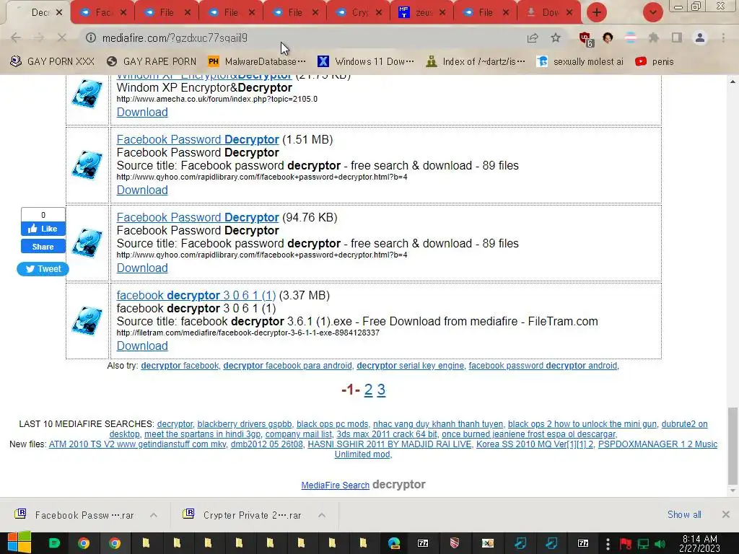Screen dimensions: 739x554
Task: Bookmark this page with the star icon
Action: (x=556, y=38)
